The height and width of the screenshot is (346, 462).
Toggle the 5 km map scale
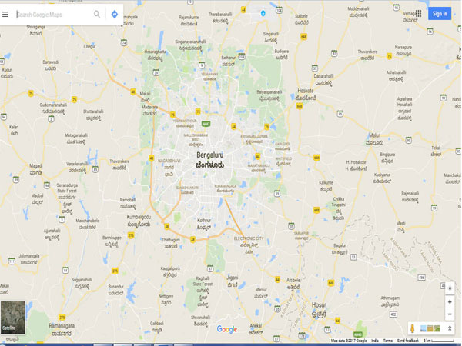tap(439, 341)
